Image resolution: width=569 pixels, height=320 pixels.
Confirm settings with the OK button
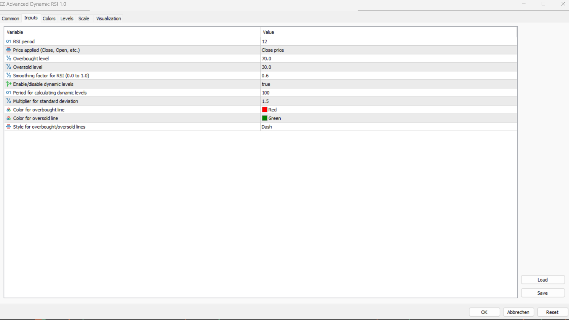[484, 312]
